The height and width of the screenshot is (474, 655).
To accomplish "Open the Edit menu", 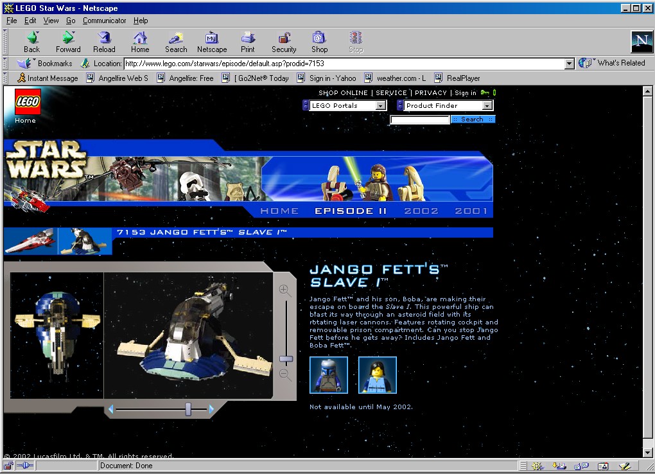I will coord(30,21).
